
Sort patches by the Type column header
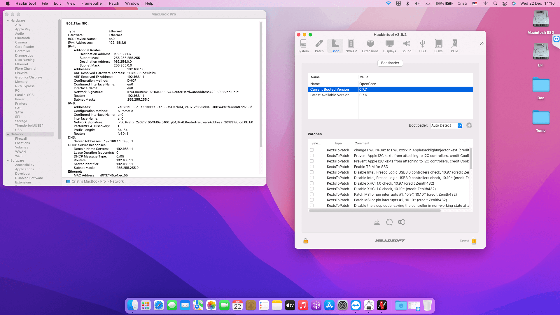pos(338,143)
